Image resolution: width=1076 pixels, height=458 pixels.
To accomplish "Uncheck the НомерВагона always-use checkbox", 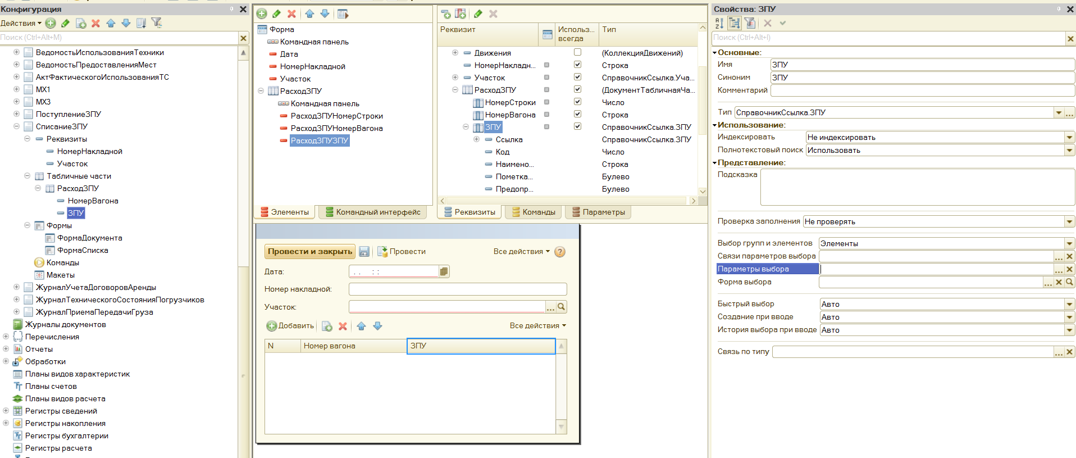I will 577,114.
